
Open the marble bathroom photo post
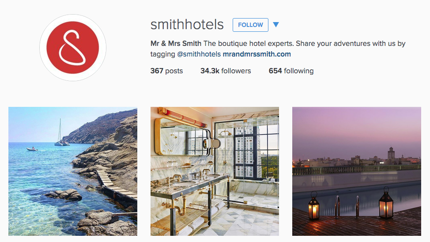coord(215,171)
